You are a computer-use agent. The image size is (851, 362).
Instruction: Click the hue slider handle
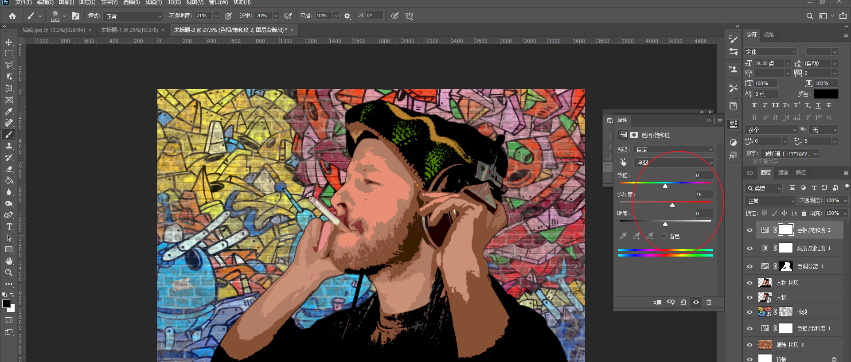pyautogui.click(x=665, y=186)
